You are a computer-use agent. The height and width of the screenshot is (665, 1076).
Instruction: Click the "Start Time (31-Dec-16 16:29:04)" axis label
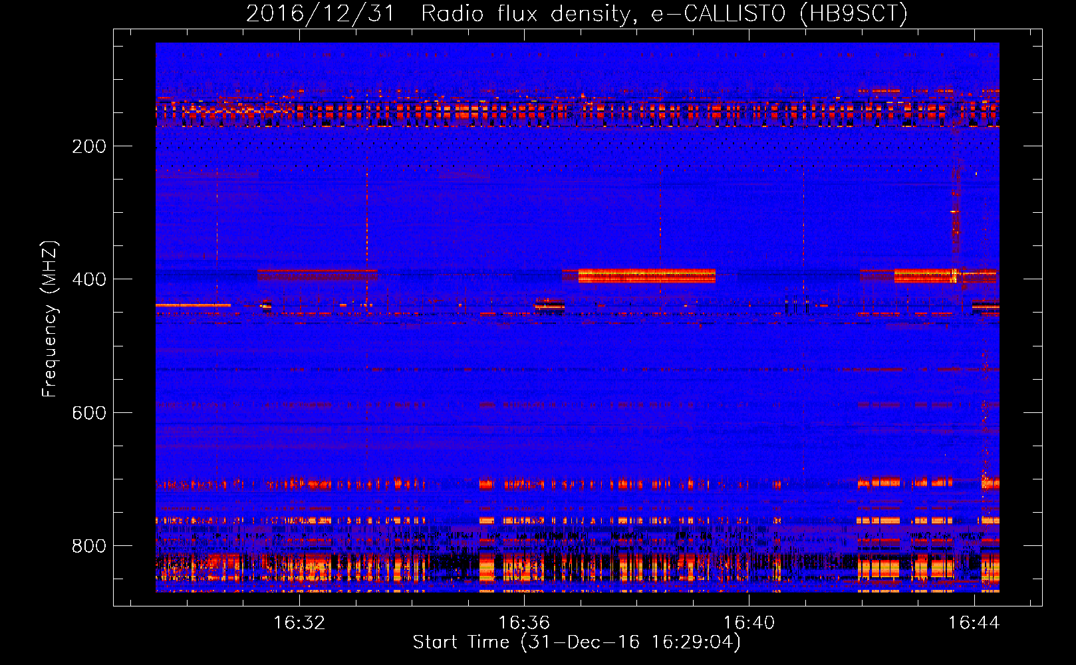pos(577,642)
